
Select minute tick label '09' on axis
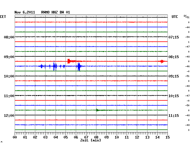point(106,137)
